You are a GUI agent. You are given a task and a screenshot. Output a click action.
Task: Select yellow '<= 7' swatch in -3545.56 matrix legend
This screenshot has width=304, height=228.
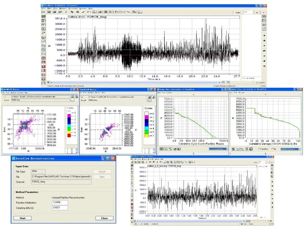pos(147,136)
